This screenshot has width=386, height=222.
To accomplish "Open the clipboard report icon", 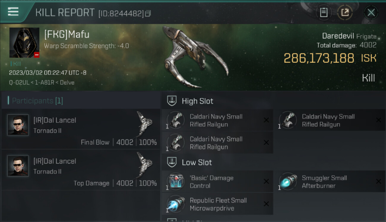I will pyautogui.click(x=324, y=12).
